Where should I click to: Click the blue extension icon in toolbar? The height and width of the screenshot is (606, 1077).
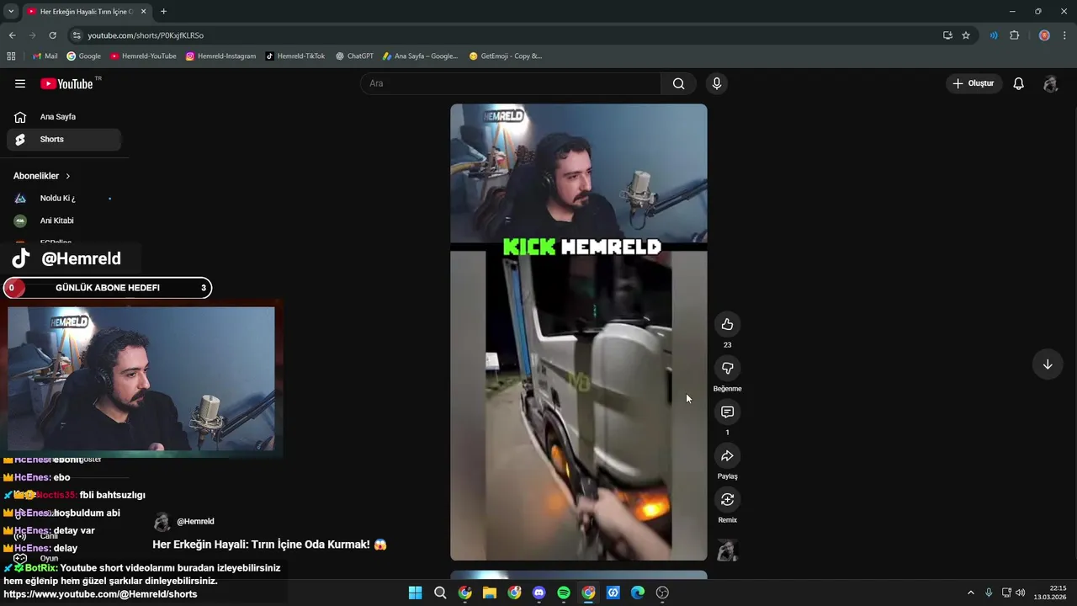pos(994,35)
